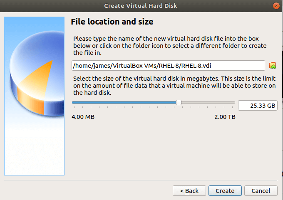The width and height of the screenshot is (283, 200).
Task: Click the 4.00 MB minimum size label
Action: click(x=83, y=117)
